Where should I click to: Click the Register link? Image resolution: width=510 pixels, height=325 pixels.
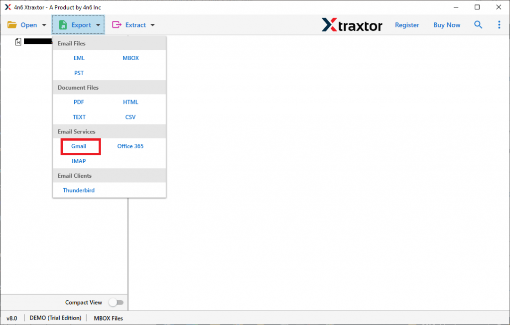point(407,25)
